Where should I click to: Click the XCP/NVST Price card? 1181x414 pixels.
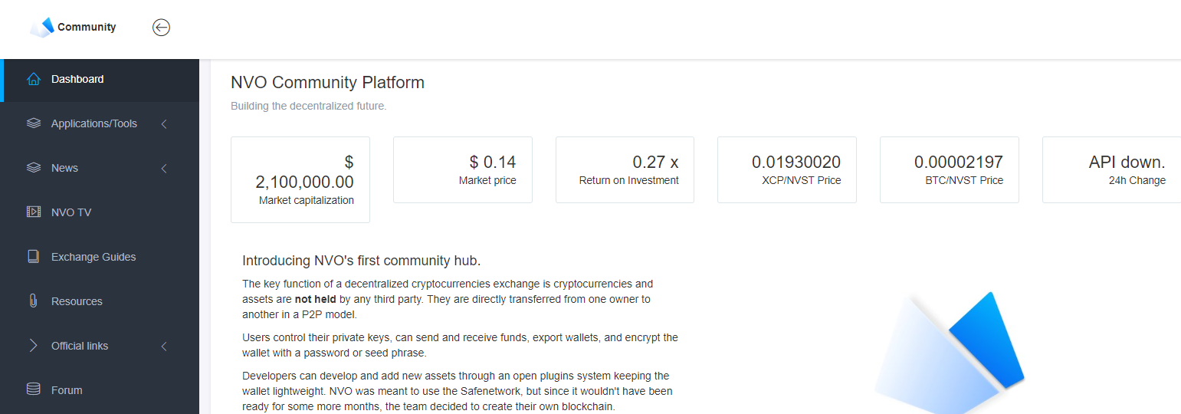pyautogui.click(x=787, y=170)
